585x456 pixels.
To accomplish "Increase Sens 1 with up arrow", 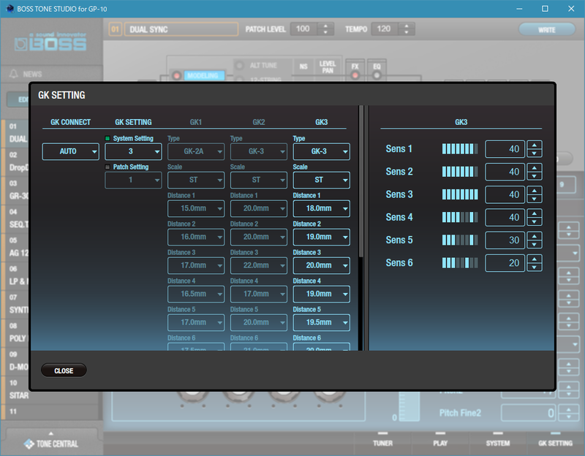I will pos(535,145).
